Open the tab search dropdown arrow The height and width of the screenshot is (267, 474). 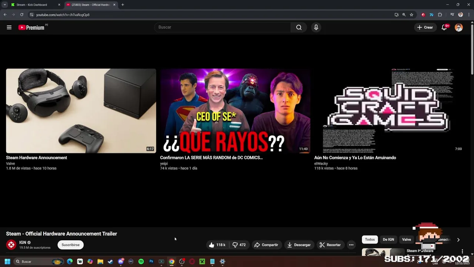(5, 5)
